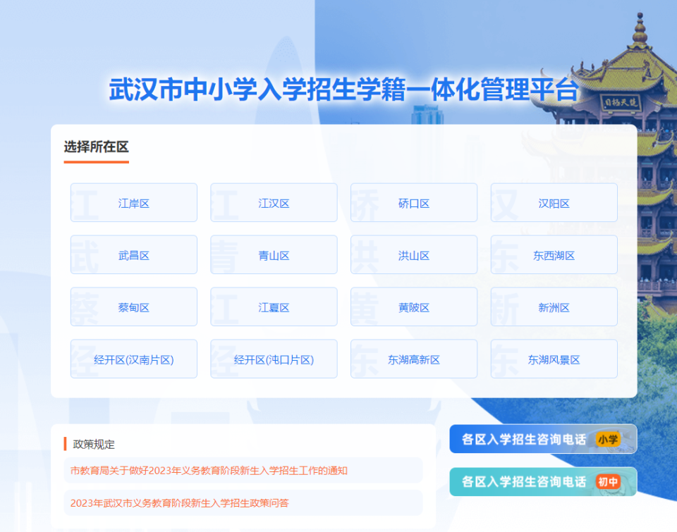Open 小学 enrollment consultation phone banner
Screen dimensions: 677x532
(542, 439)
